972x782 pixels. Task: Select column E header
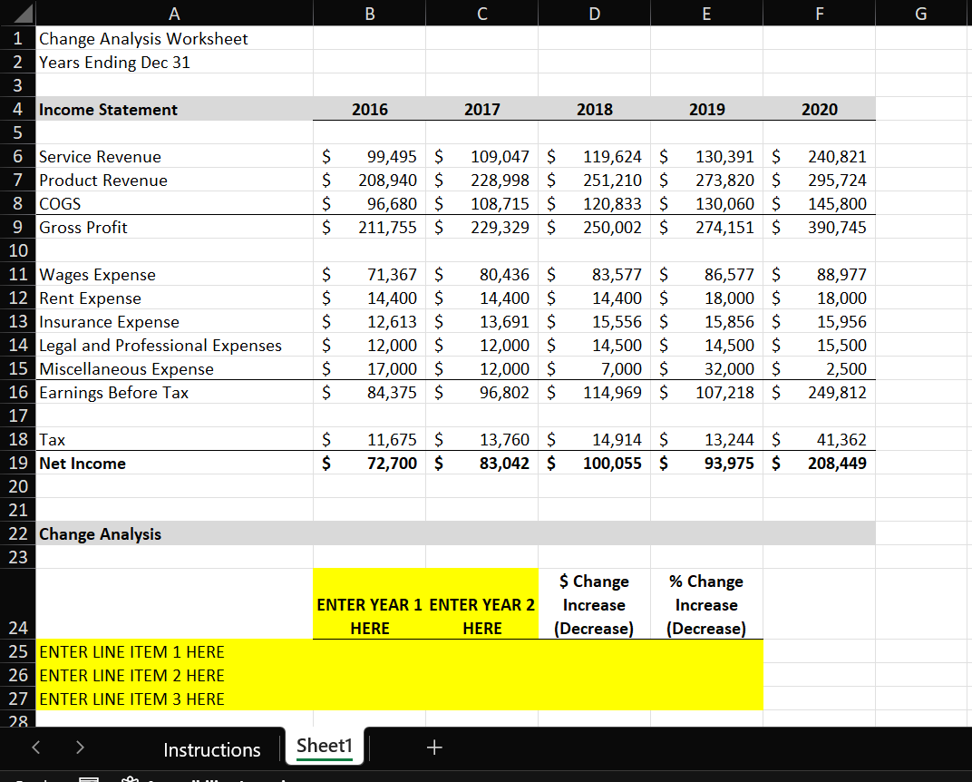tap(706, 13)
